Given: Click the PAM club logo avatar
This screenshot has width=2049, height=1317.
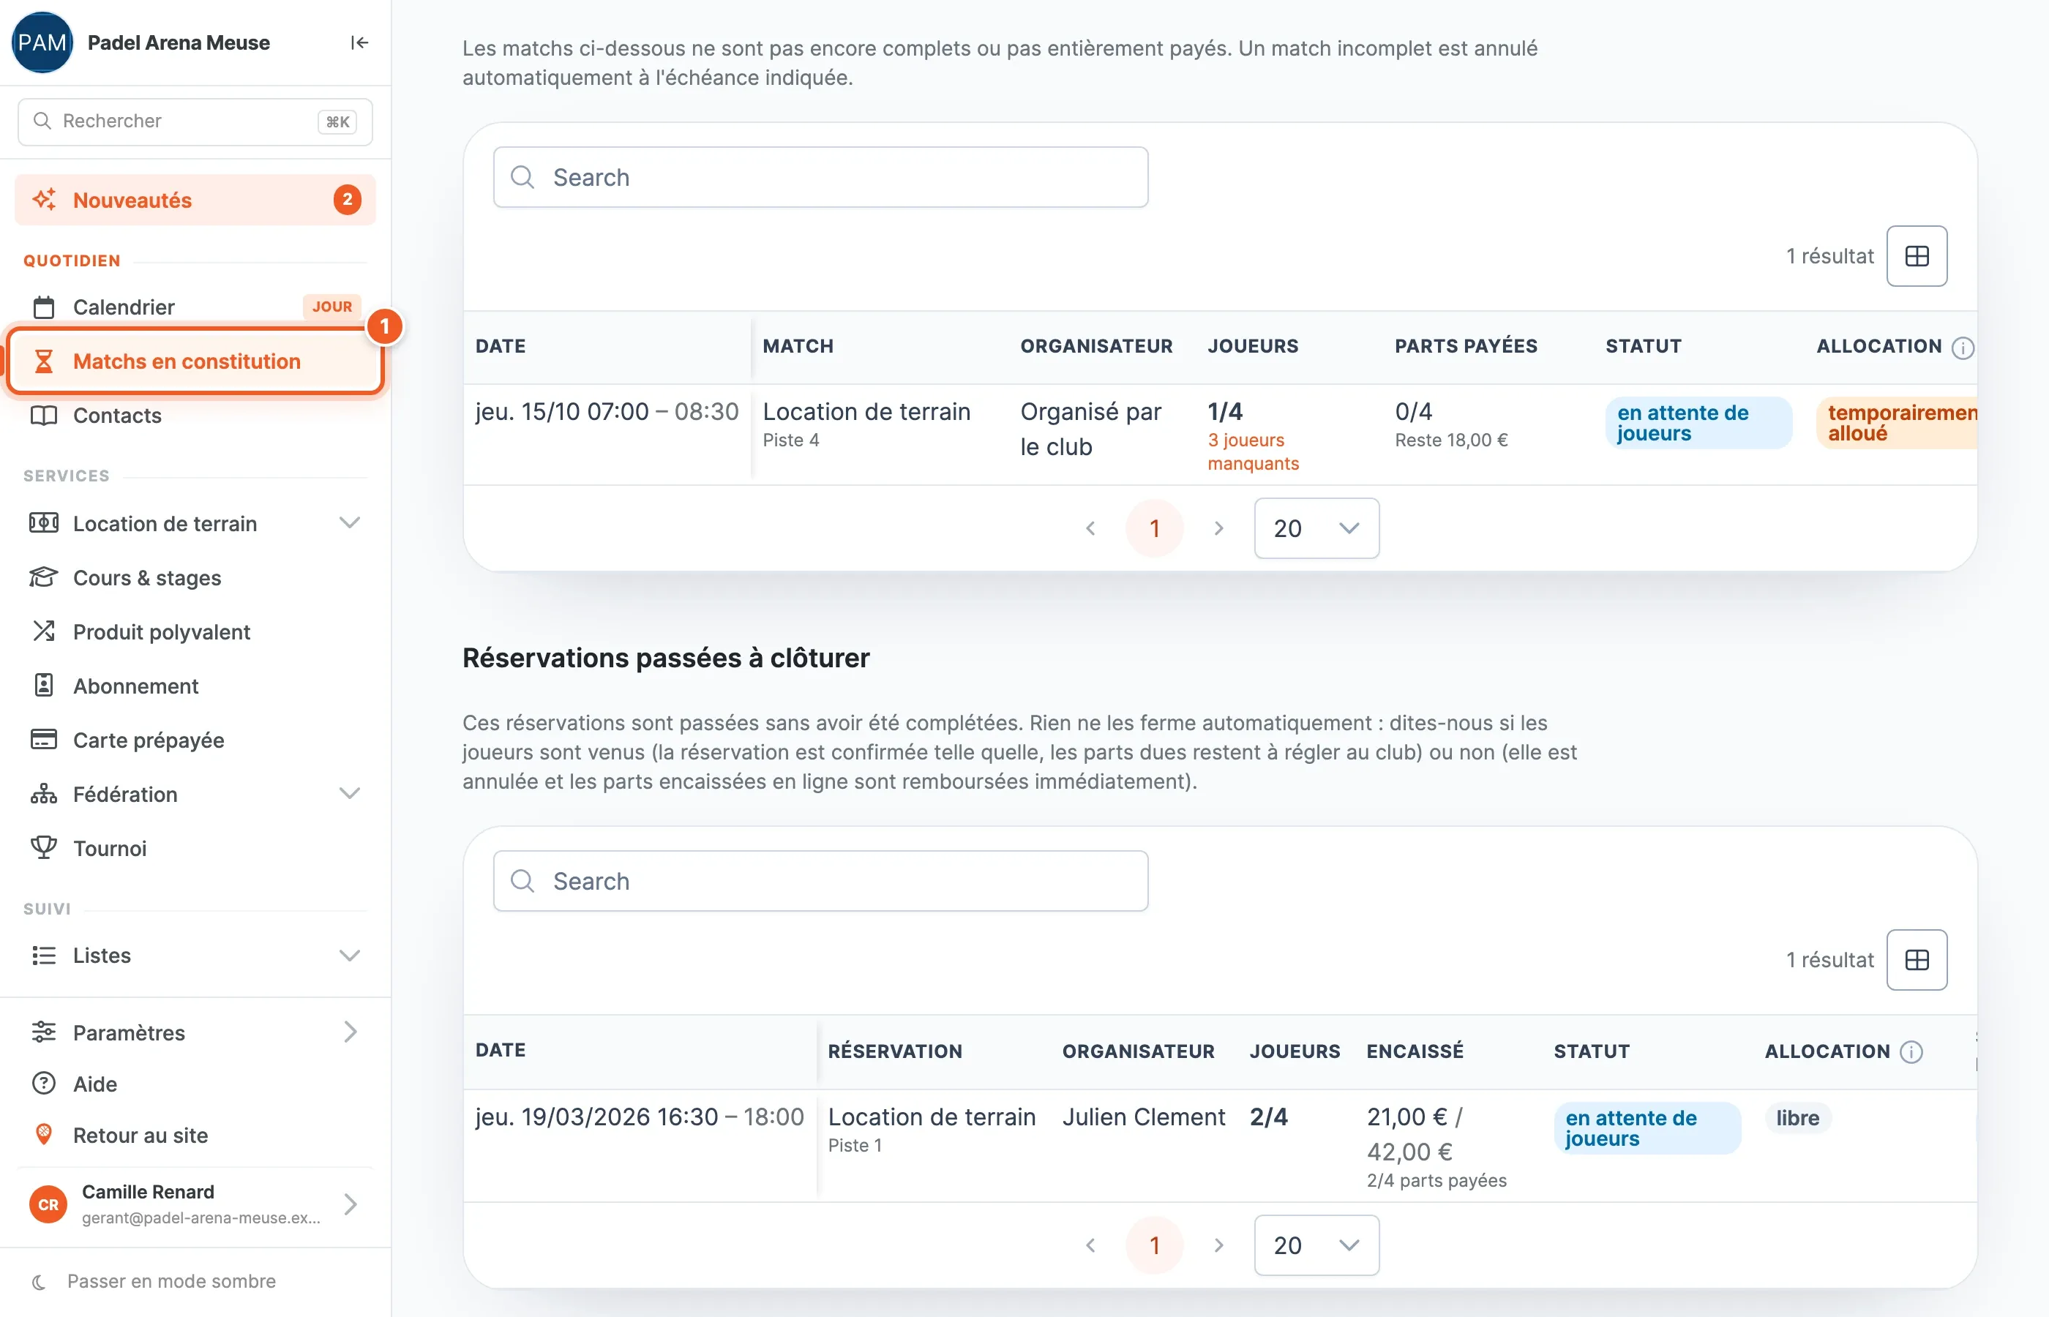Looking at the screenshot, I should 42,42.
